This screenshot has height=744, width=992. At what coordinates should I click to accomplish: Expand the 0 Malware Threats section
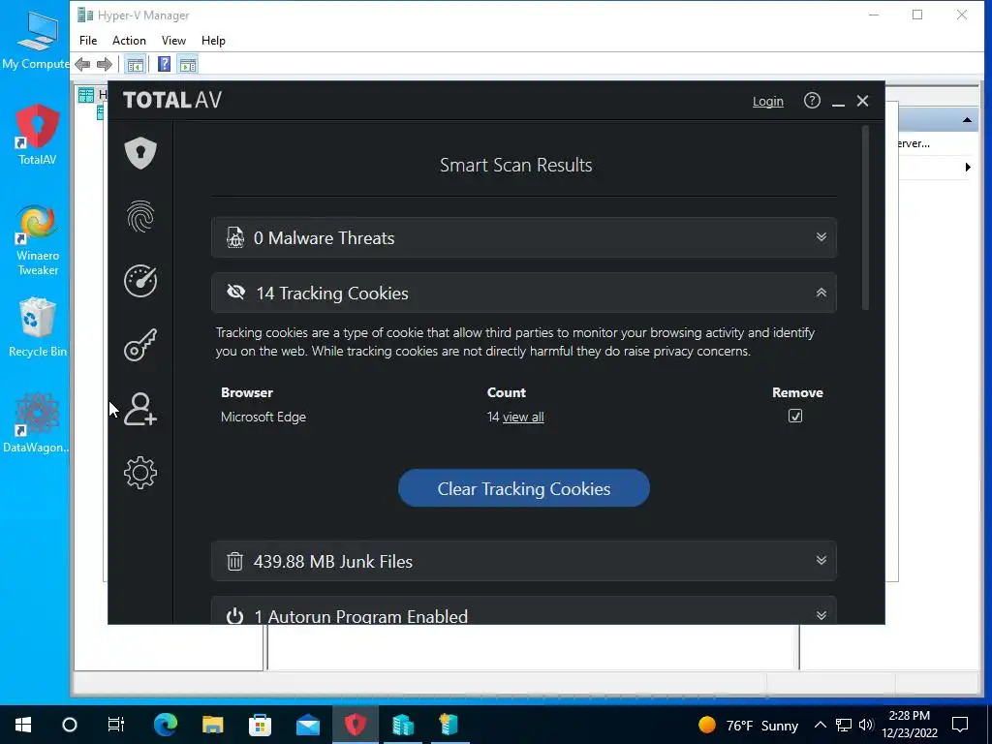coord(524,237)
